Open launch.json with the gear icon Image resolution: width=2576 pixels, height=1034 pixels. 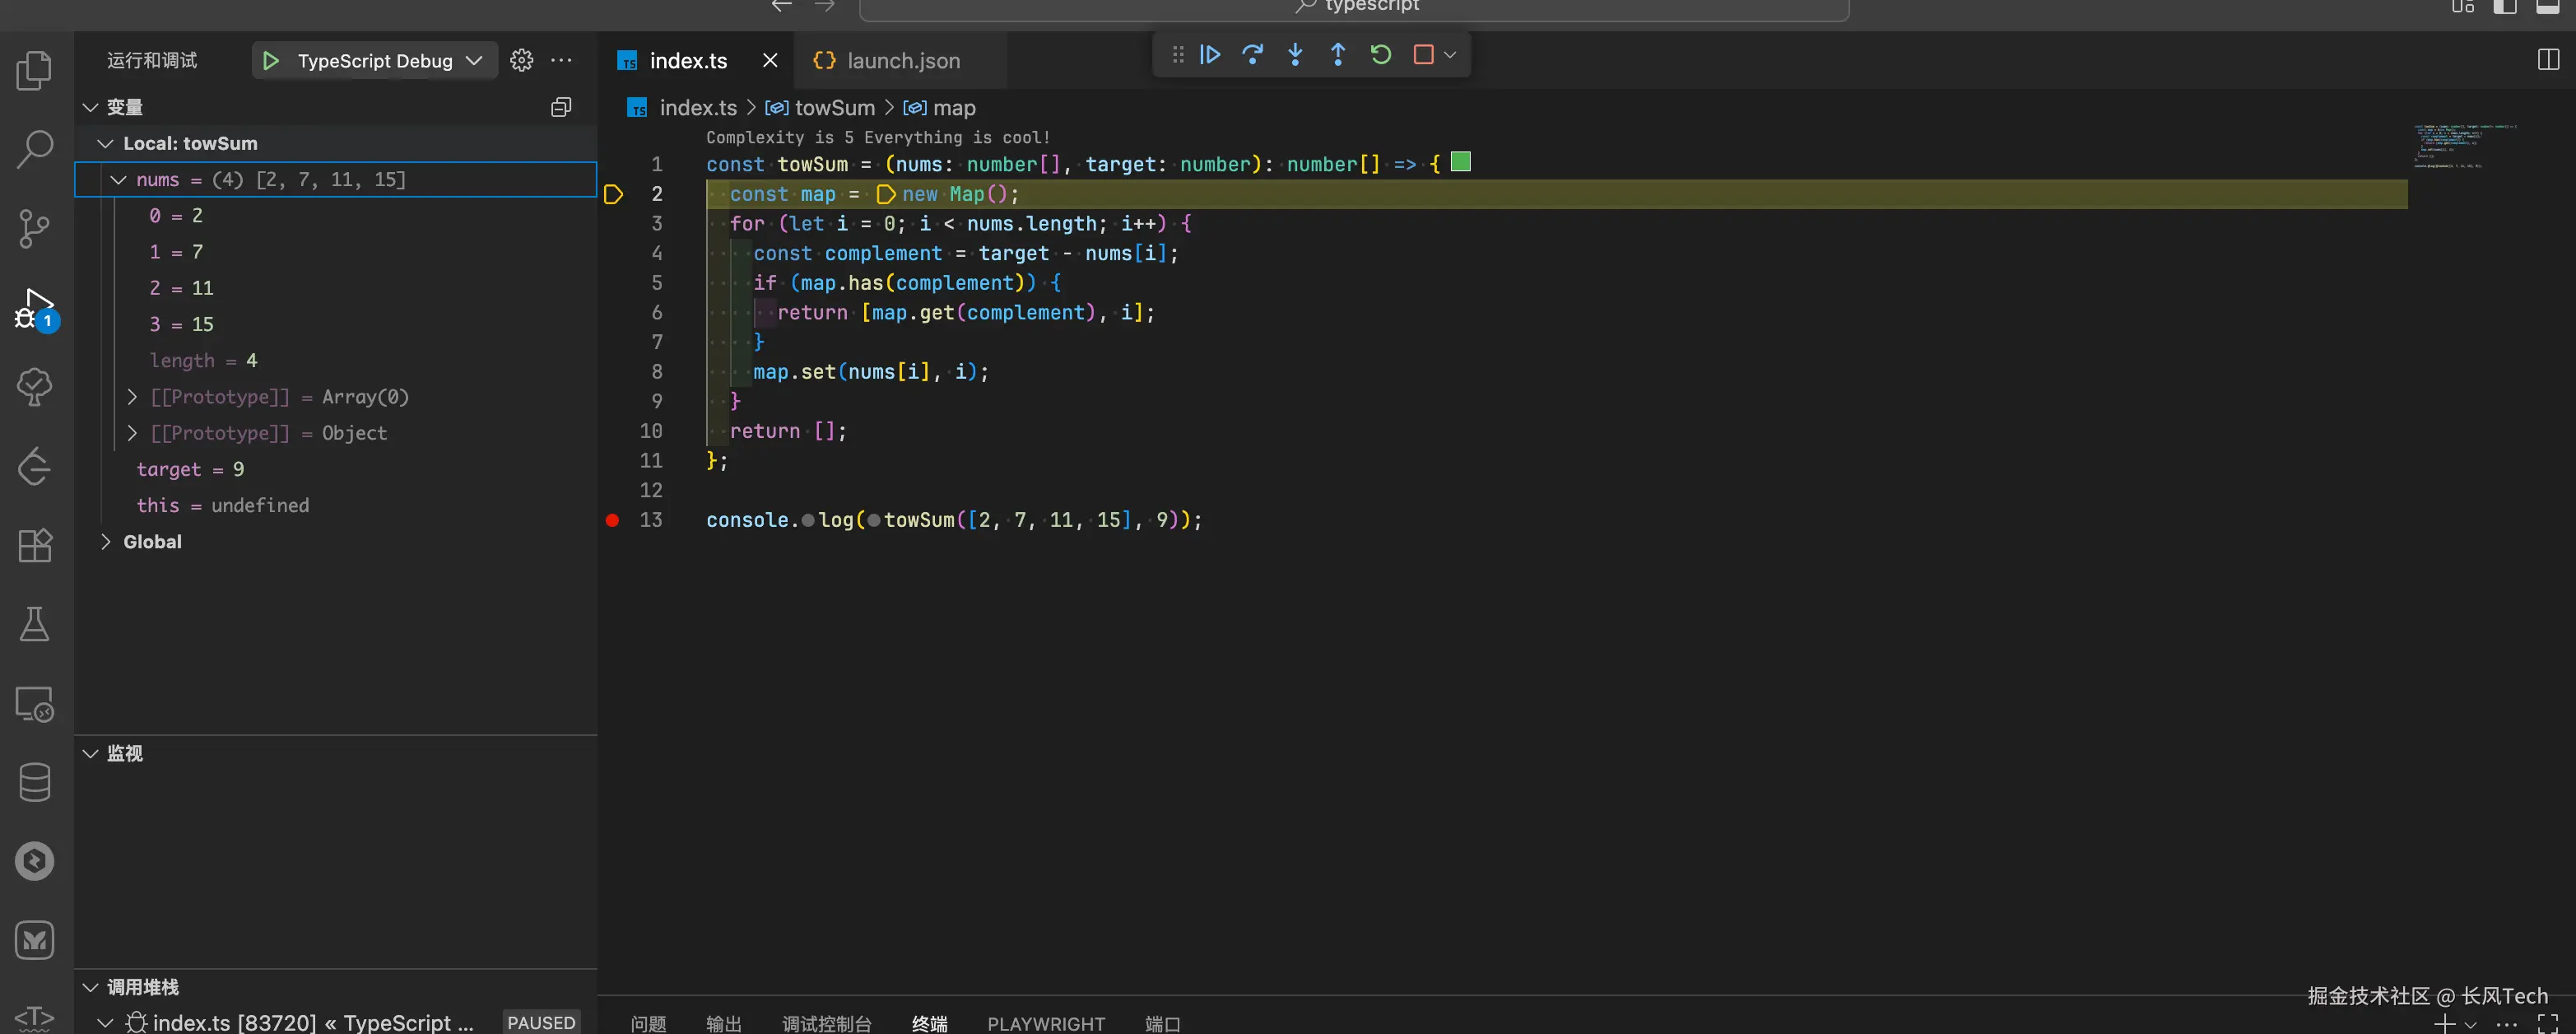click(521, 61)
